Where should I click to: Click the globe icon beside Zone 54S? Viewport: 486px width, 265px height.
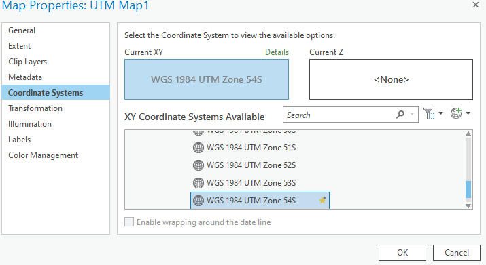(198, 201)
